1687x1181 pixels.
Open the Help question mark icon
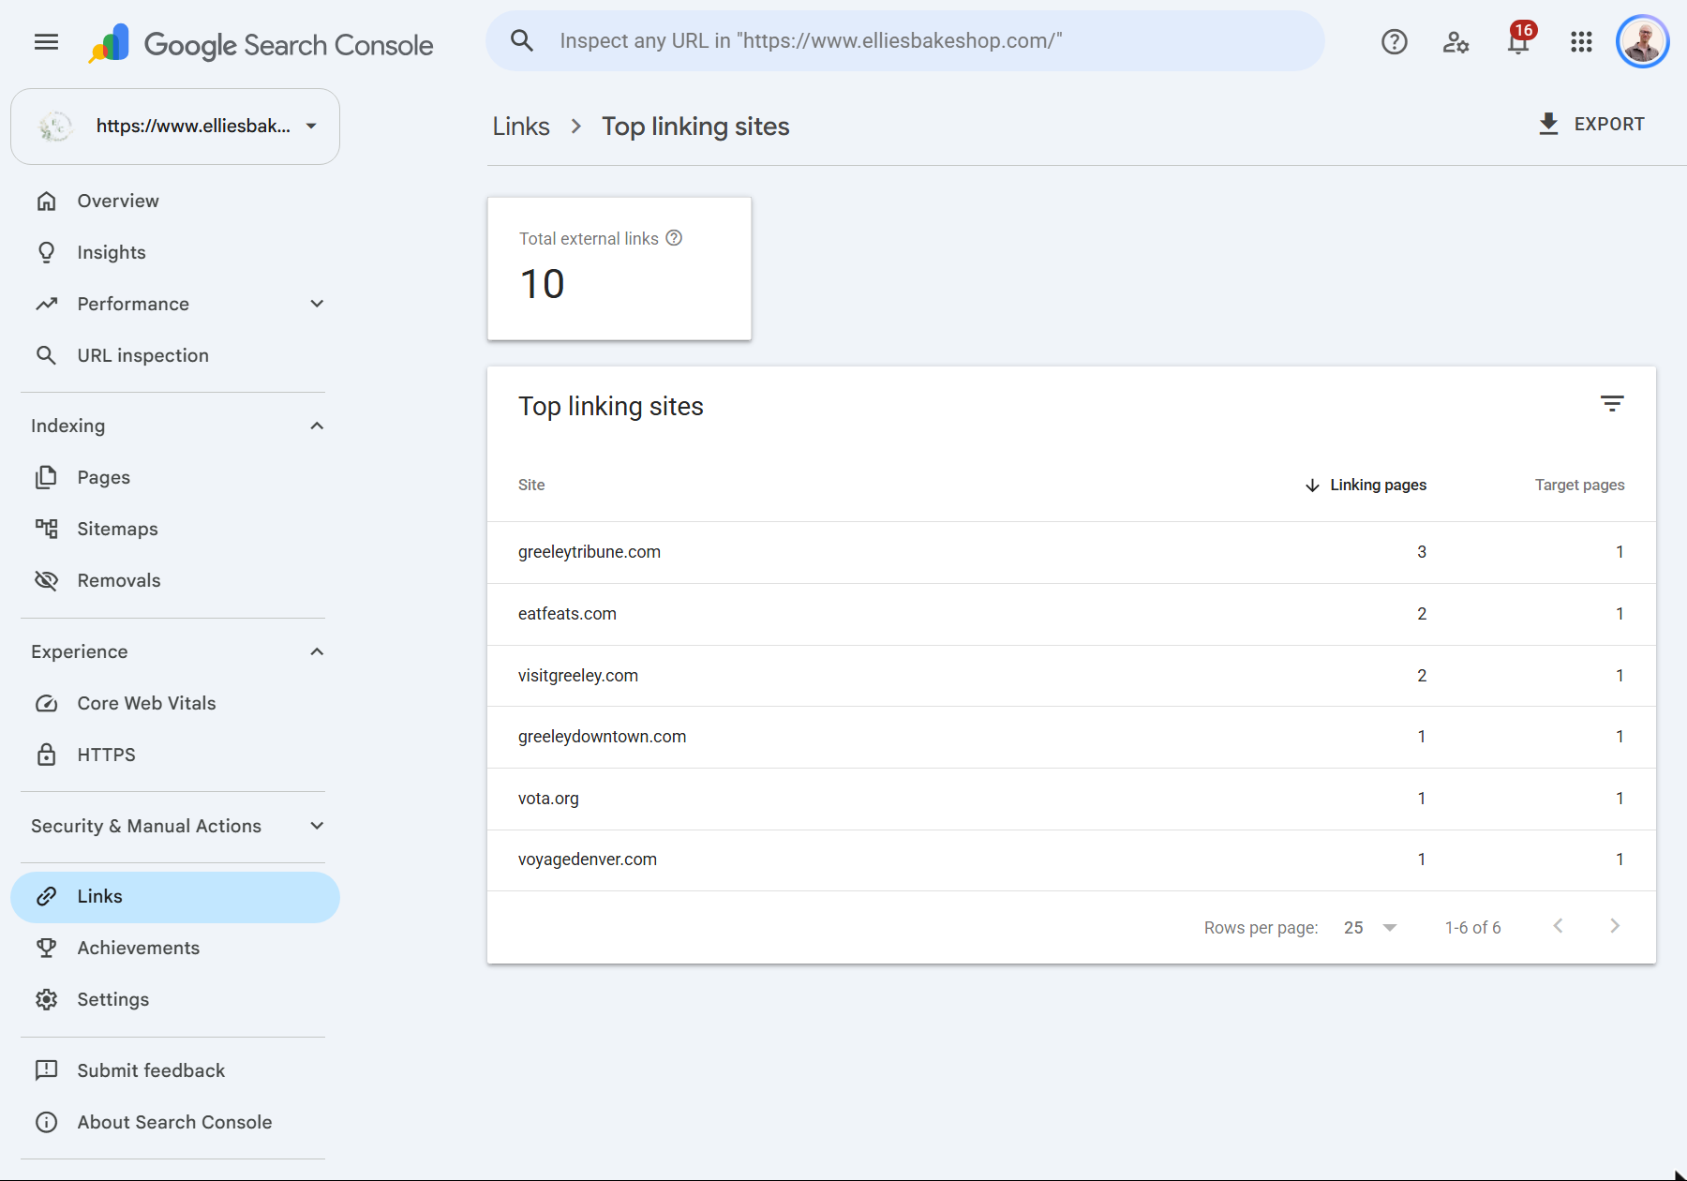(1394, 42)
